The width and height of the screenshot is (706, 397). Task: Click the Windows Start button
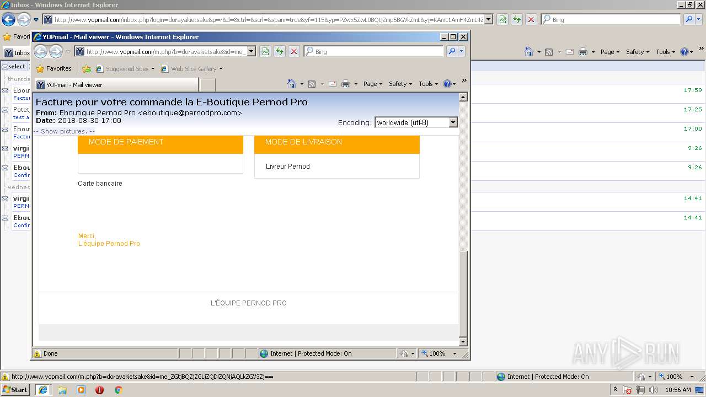pyautogui.click(x=15, y=389)
